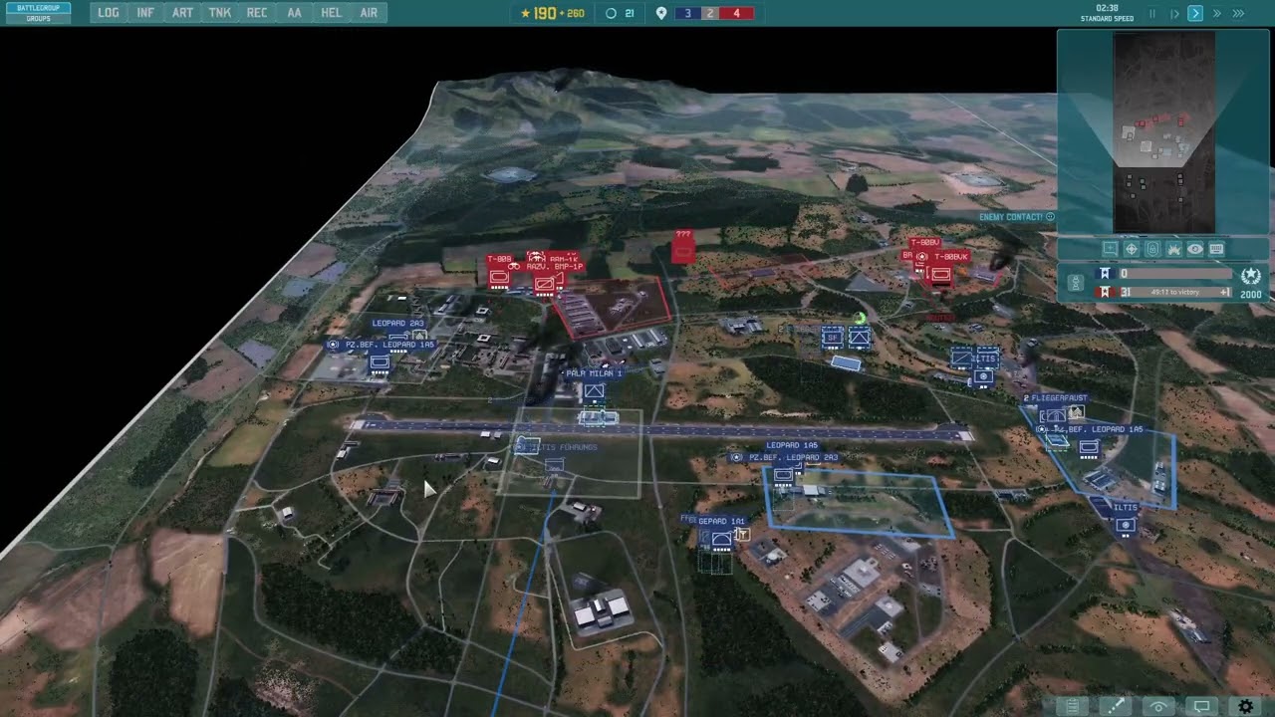1275x717 pixels.
Task: Click the pawn icon beside score bars
Action: 1076,283
